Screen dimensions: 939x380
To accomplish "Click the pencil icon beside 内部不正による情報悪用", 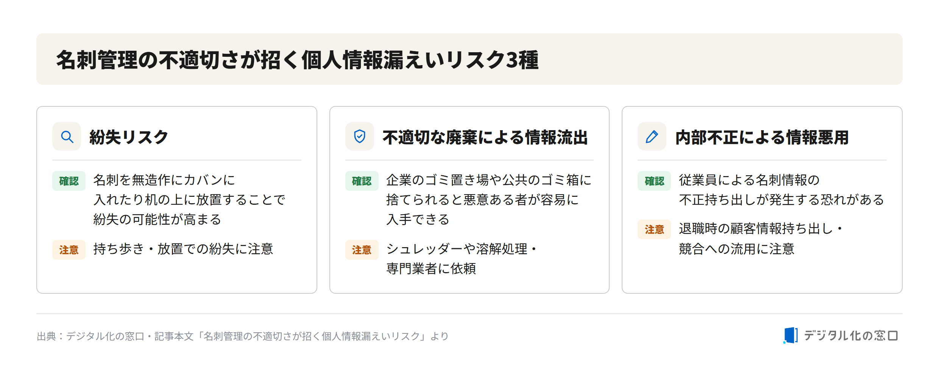I will click(x=652, y=137).
